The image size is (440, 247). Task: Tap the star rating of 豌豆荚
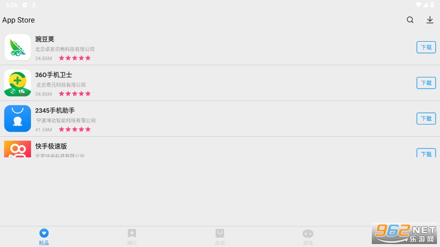tap(75, 58)
